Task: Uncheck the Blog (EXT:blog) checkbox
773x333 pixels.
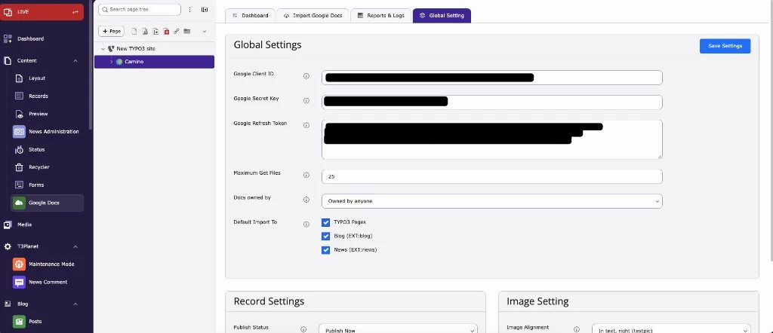Action: point(325,236)
